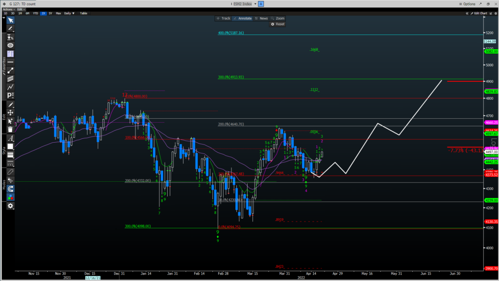Set range to 1D
Image resolution: width=499 pixels, height=281 pixels.
pyautogui.click(x=5, y=13)
